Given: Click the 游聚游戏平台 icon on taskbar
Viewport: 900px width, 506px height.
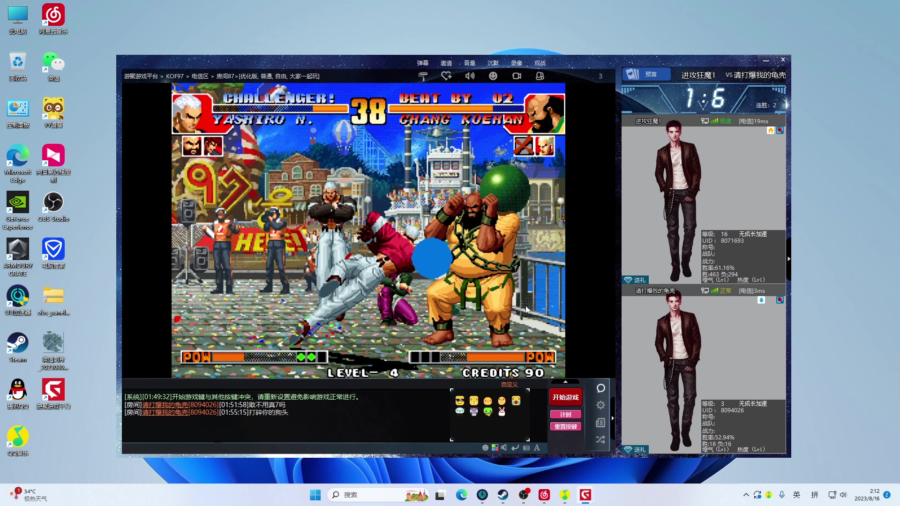Looking at the screenshot, I should [x=585, y=495].
